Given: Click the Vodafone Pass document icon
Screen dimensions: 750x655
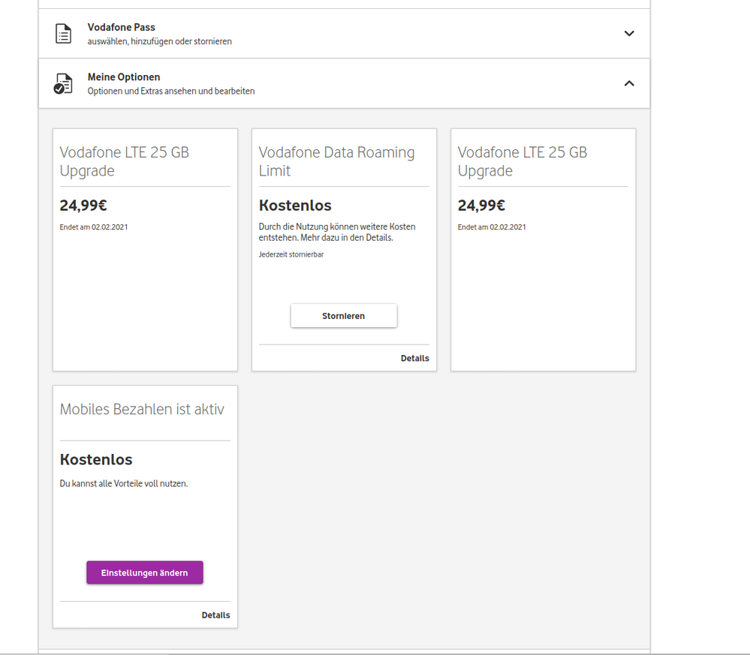Looking at the screenshot, I should pyautogui.click(x=64, y=34).
